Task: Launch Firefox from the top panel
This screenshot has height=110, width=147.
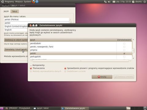Action: click(x=33, y=2)
